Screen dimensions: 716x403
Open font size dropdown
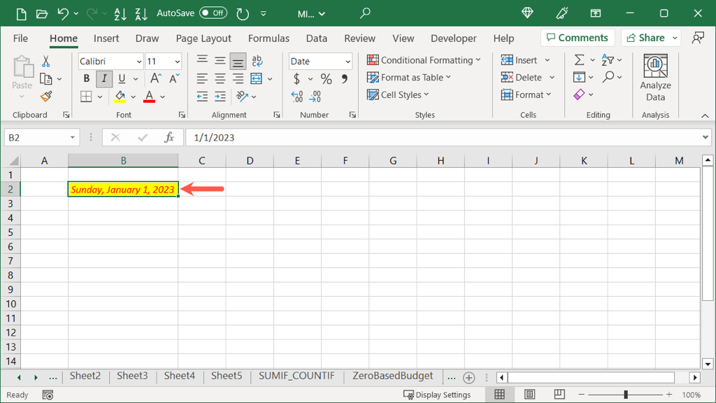click(x=177, y=62)
